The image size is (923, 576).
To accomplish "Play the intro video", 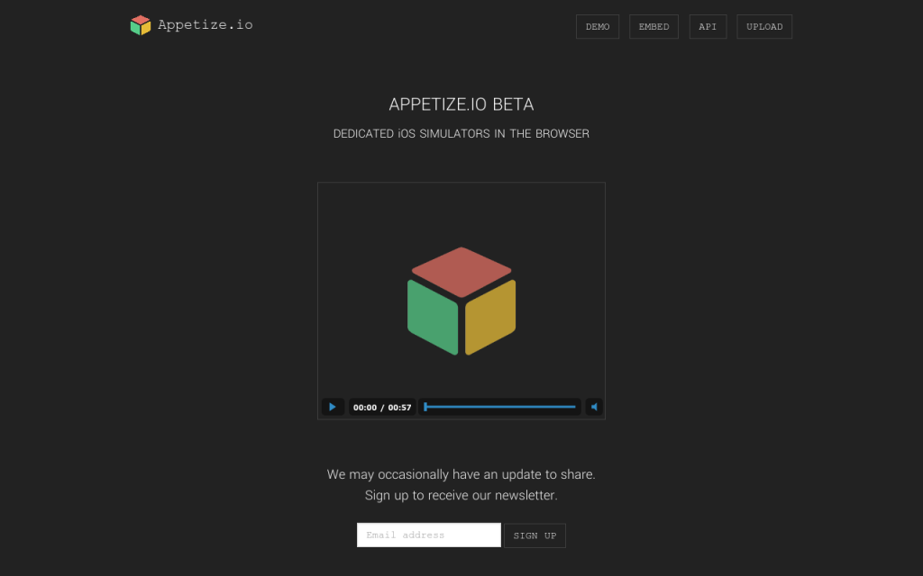I will pyautogui.click(x=333, y=407).
